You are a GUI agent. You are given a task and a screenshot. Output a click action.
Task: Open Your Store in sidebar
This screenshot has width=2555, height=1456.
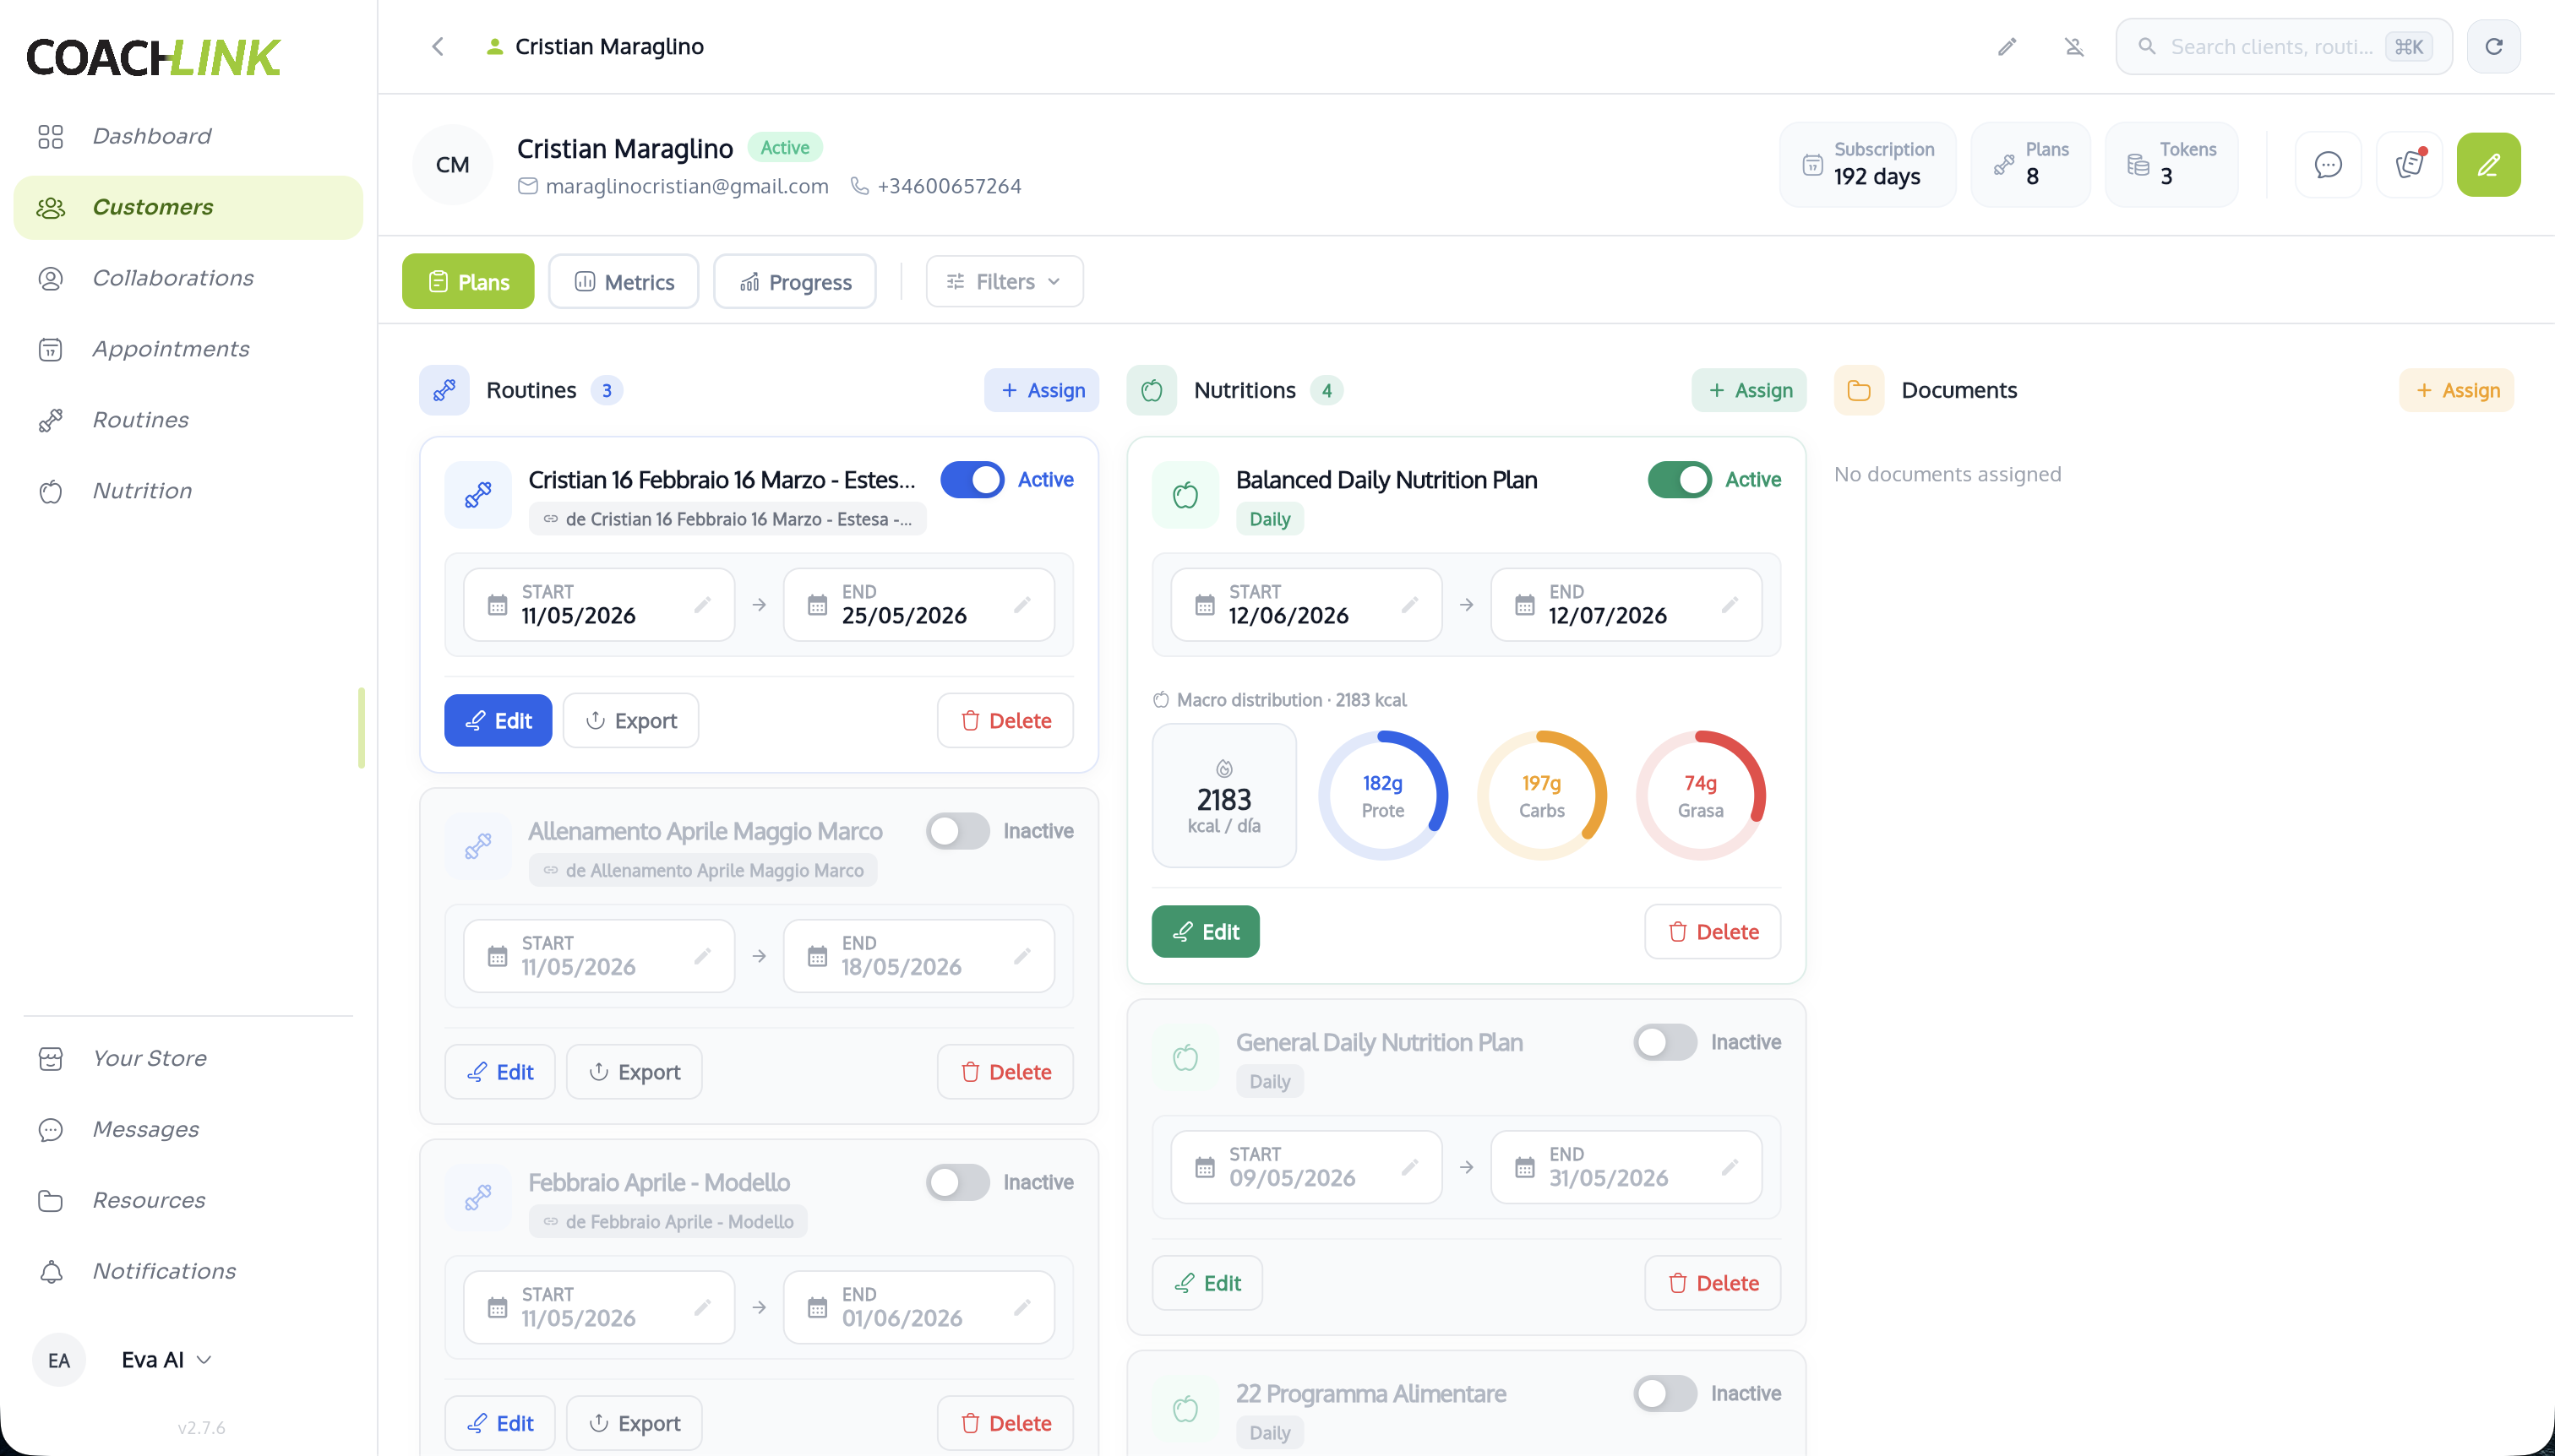click(x=188, y=1058)
